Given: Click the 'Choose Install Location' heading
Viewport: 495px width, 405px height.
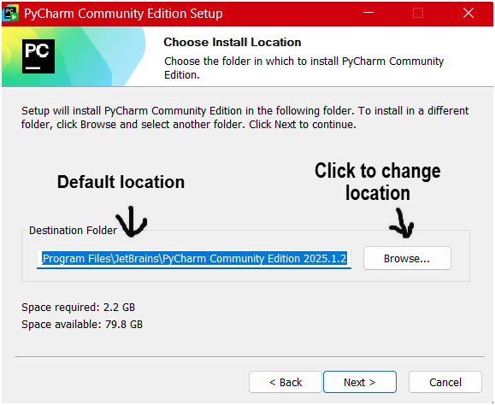Looking at the screenshot, I should 233,42.
